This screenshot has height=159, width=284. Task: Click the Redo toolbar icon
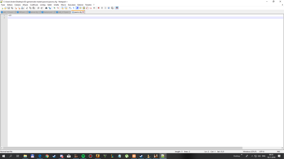[42, 8]
